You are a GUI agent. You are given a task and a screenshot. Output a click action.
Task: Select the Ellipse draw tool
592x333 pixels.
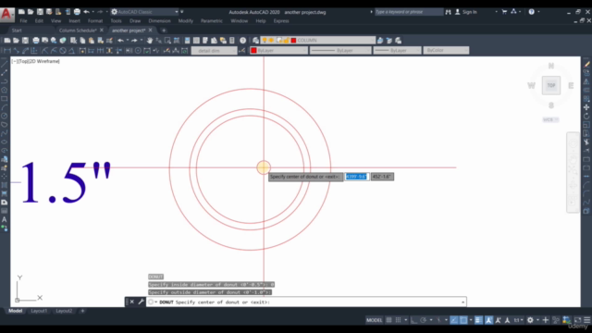tap(4, 142)
